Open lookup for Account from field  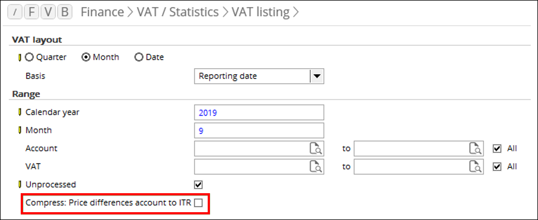(x=316, y=149)
